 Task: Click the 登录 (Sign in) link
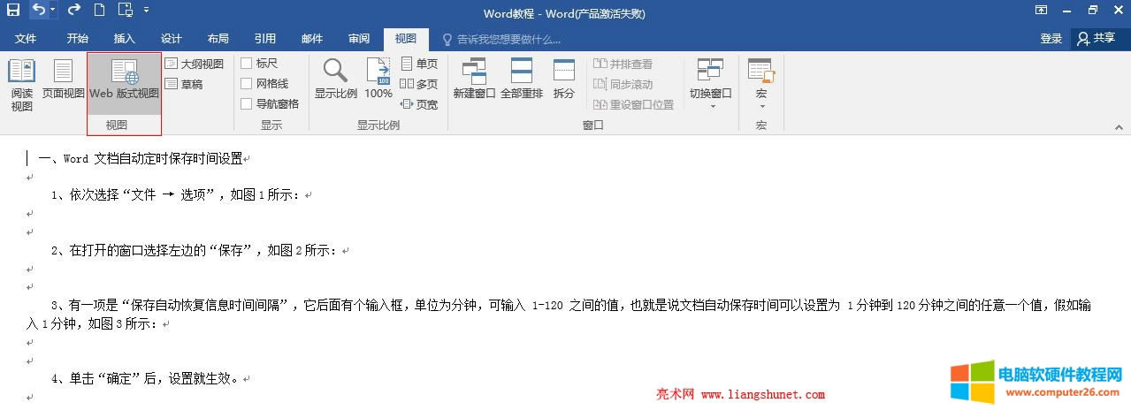[1051, 39]
